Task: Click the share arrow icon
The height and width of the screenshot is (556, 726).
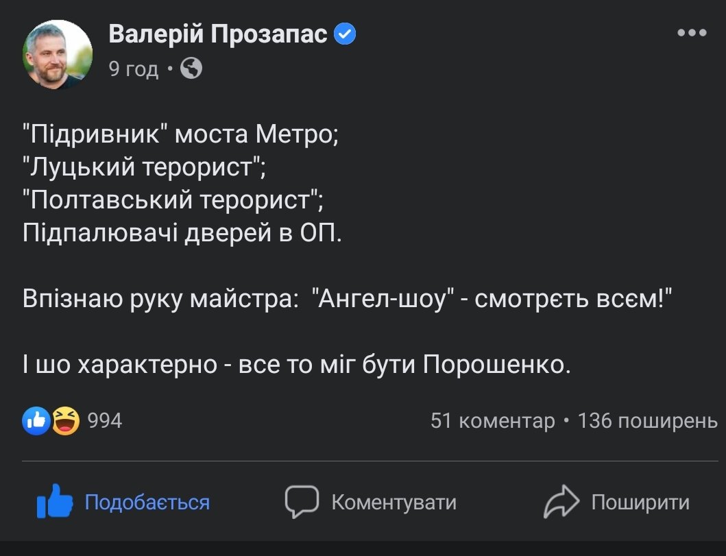Action: click(x=561, y=502)
